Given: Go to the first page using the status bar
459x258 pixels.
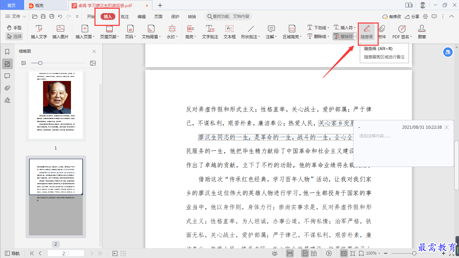Looking at the screenshot, I should [32, 253].
